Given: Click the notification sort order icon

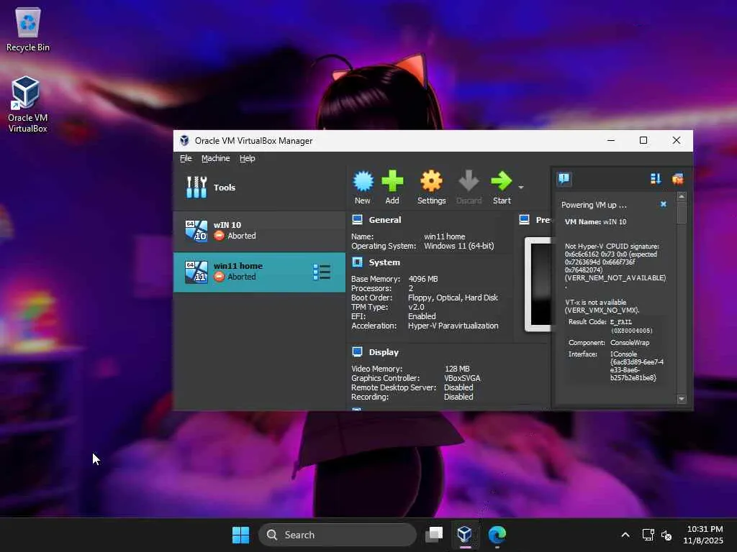Looking at the screenshot, I should point(656,179).
